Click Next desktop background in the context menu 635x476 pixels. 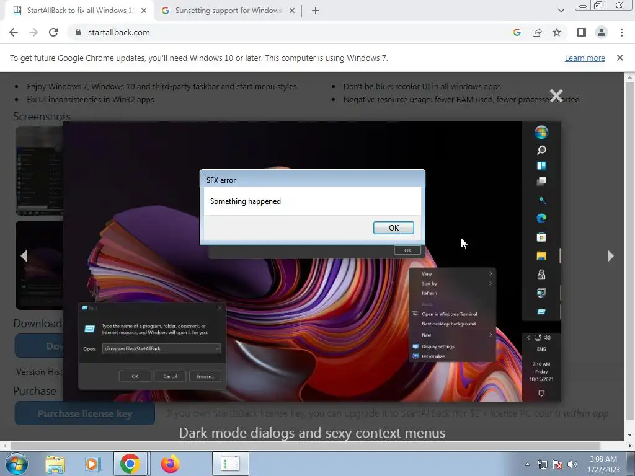pos(448,324)
